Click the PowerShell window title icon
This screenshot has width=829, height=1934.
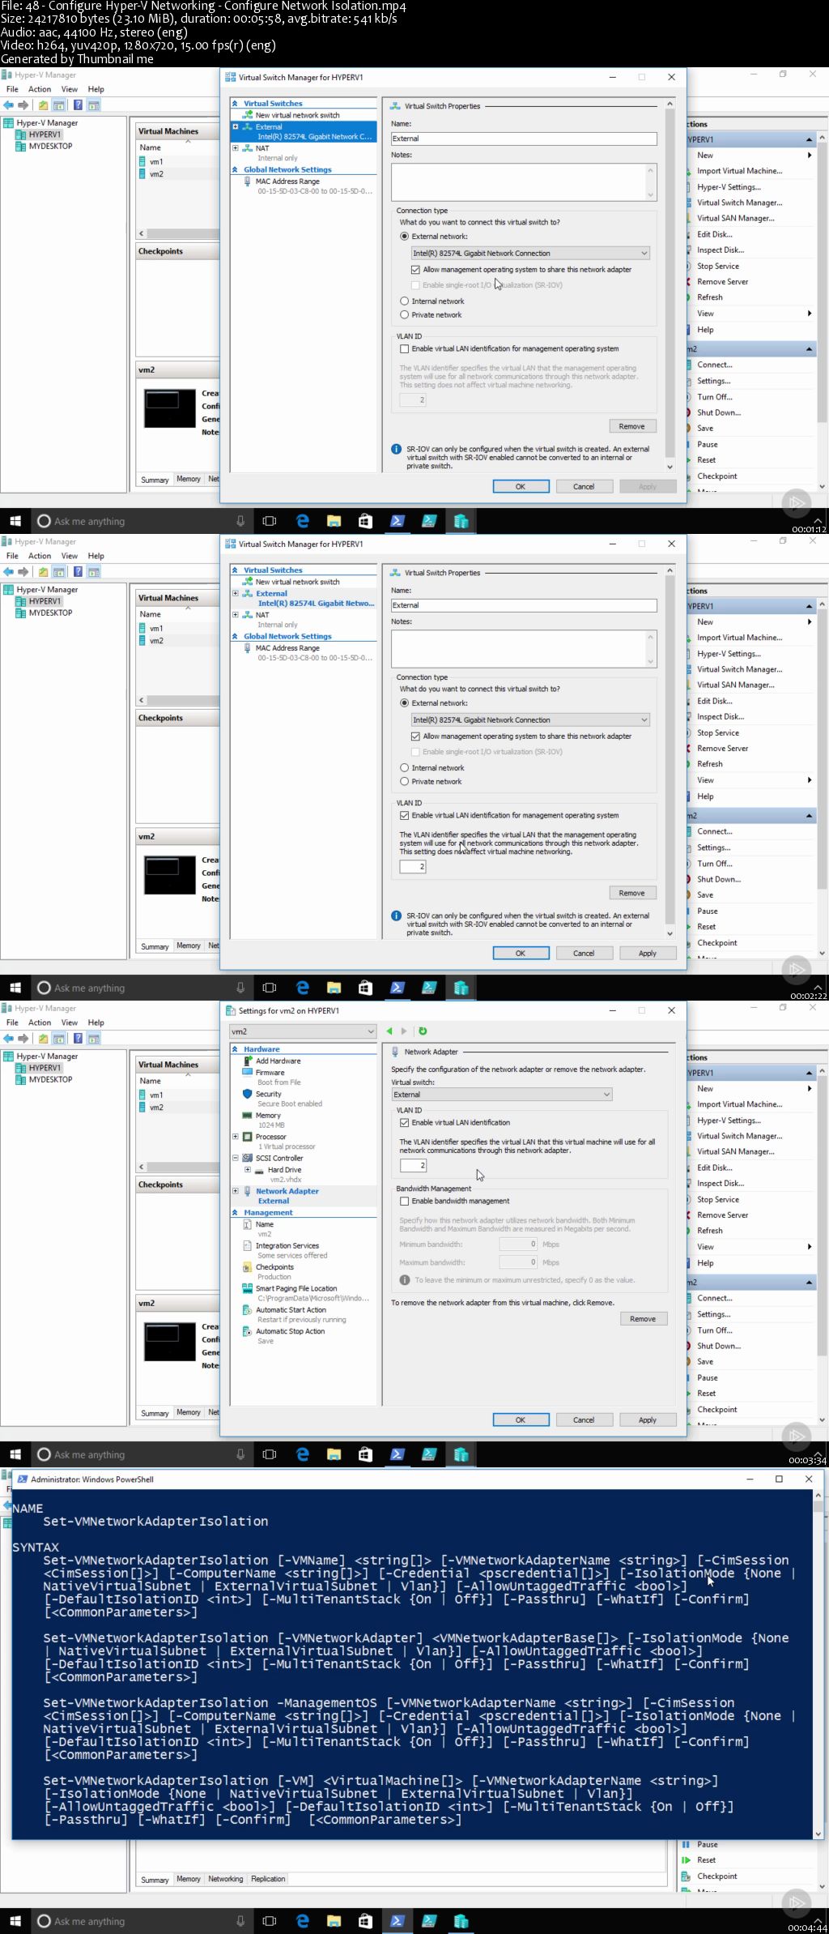[23, 1479]
